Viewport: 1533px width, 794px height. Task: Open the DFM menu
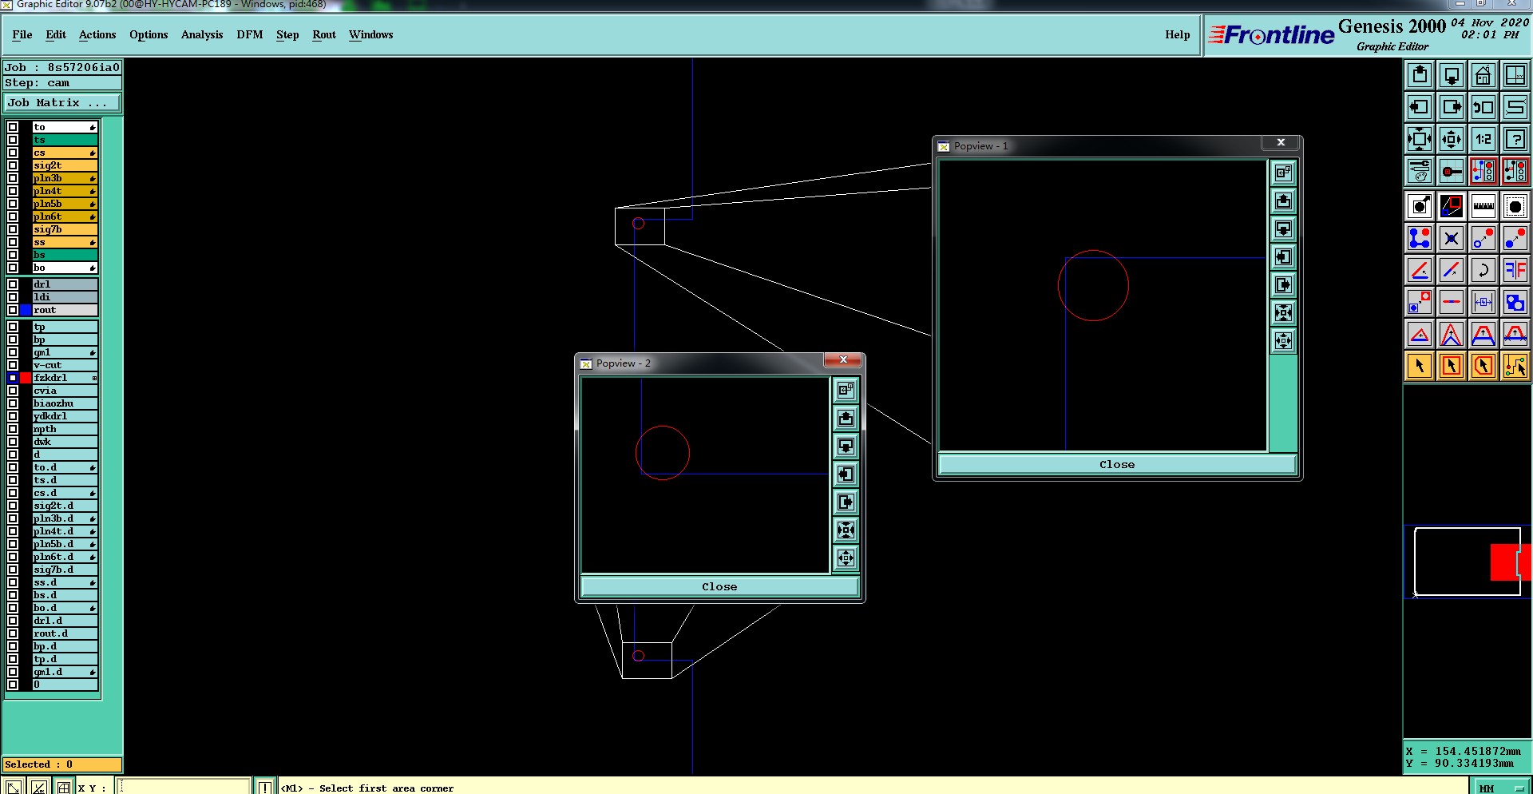[x=250, y=34]
